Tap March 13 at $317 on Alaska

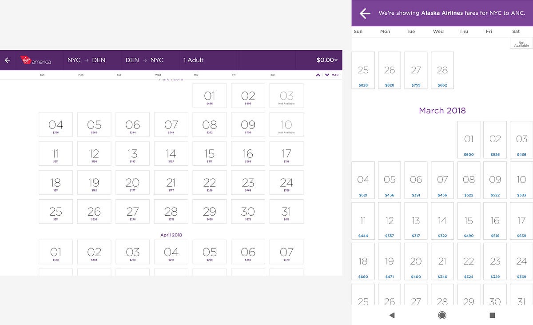tap(416, 221)
